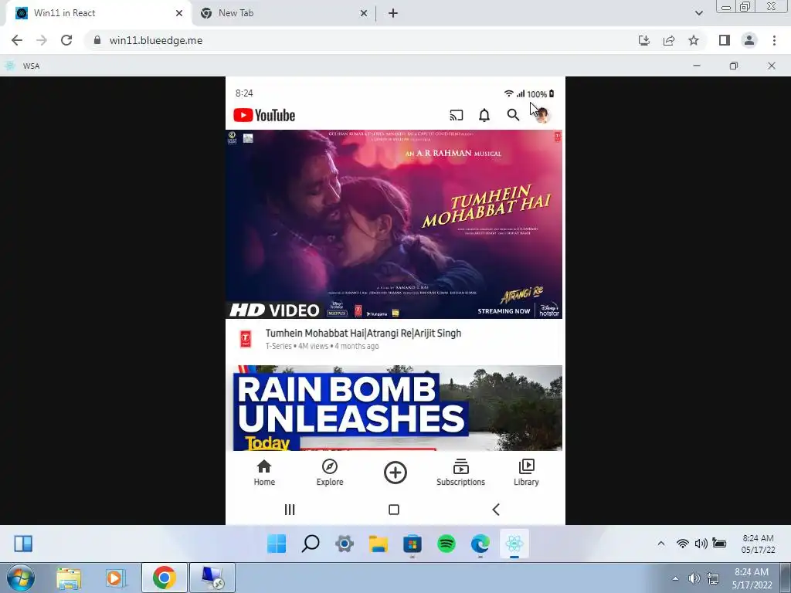Tap Android back arrow button

[496, 510]
